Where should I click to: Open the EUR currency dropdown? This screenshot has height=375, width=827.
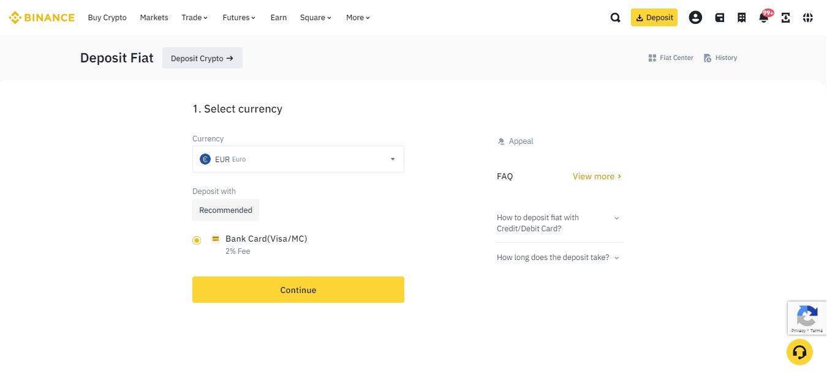point(298,159)
